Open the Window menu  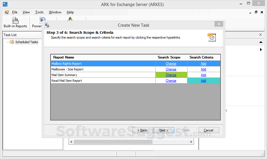(x=55, y=12)
